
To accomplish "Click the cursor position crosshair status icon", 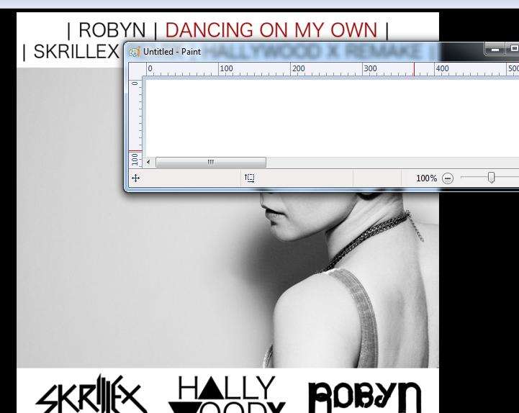I will [x=136, y=178].
